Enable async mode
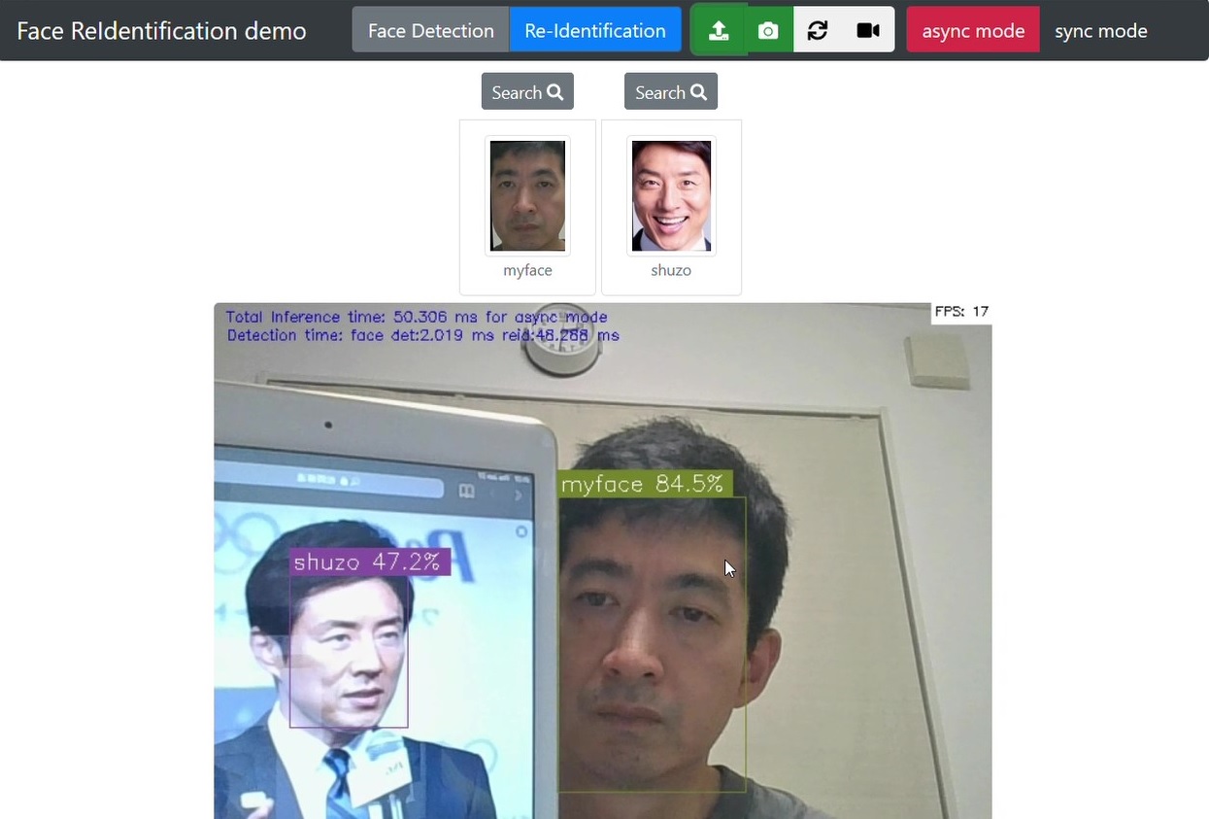Image resolution: width=1209 pixels, height=819 pixels. (x=973, y=30)
